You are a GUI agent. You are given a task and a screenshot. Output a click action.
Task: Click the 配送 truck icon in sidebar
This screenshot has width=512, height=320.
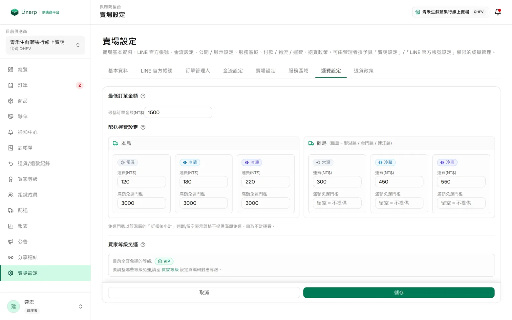11,210
